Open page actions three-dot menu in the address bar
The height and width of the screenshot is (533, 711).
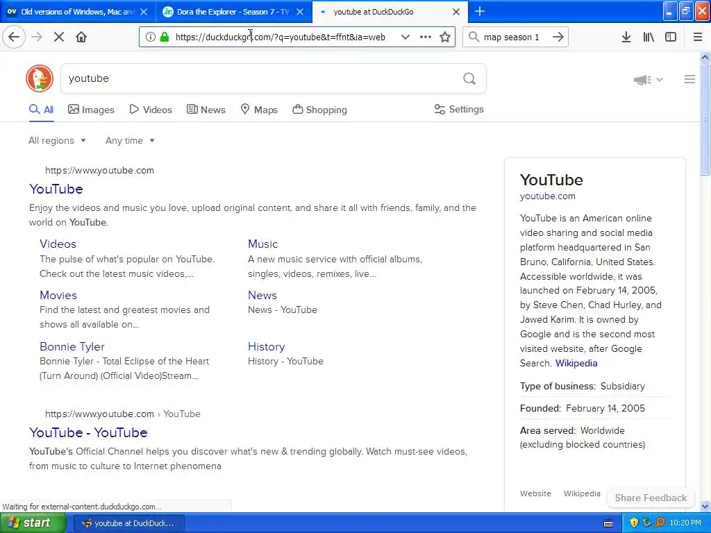[426, 37]
